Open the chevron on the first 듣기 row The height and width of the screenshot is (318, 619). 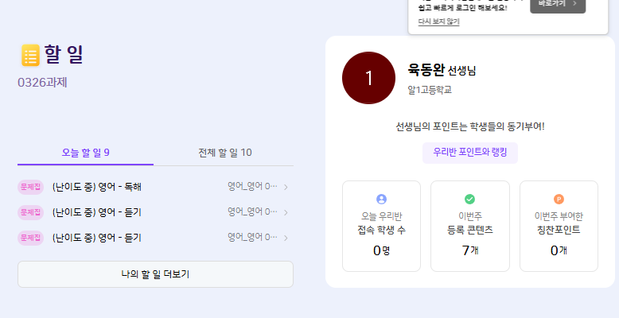(286, 212)
